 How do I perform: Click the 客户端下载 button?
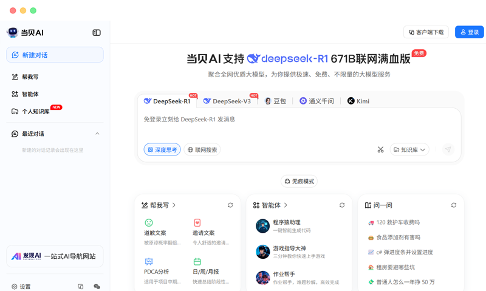pyautogui.click(x=426, y=32)
